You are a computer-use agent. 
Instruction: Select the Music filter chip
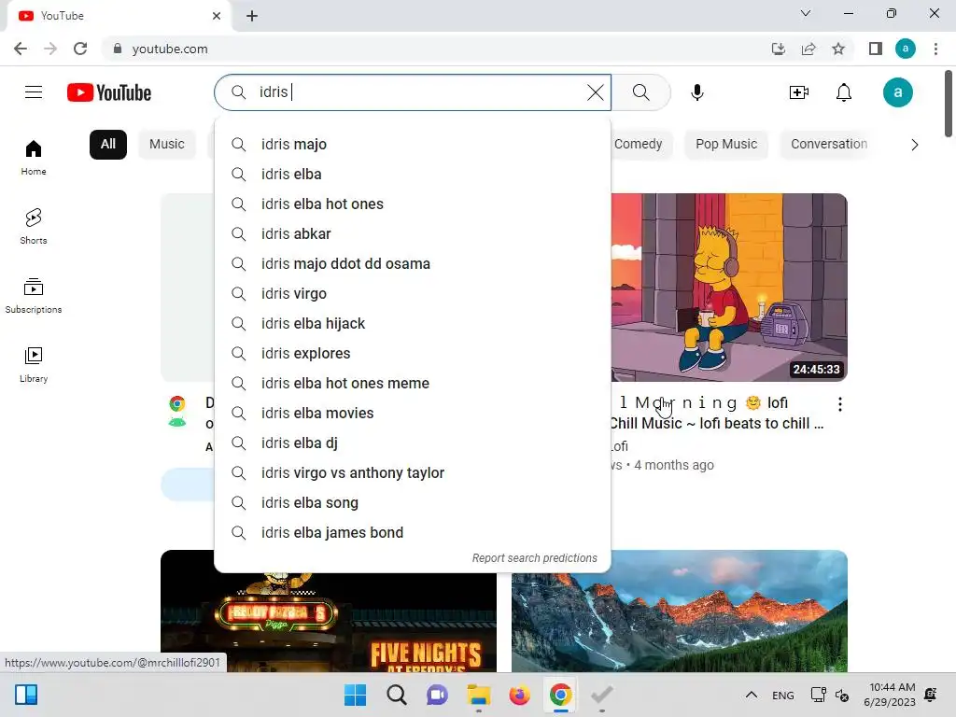(166, 145)
